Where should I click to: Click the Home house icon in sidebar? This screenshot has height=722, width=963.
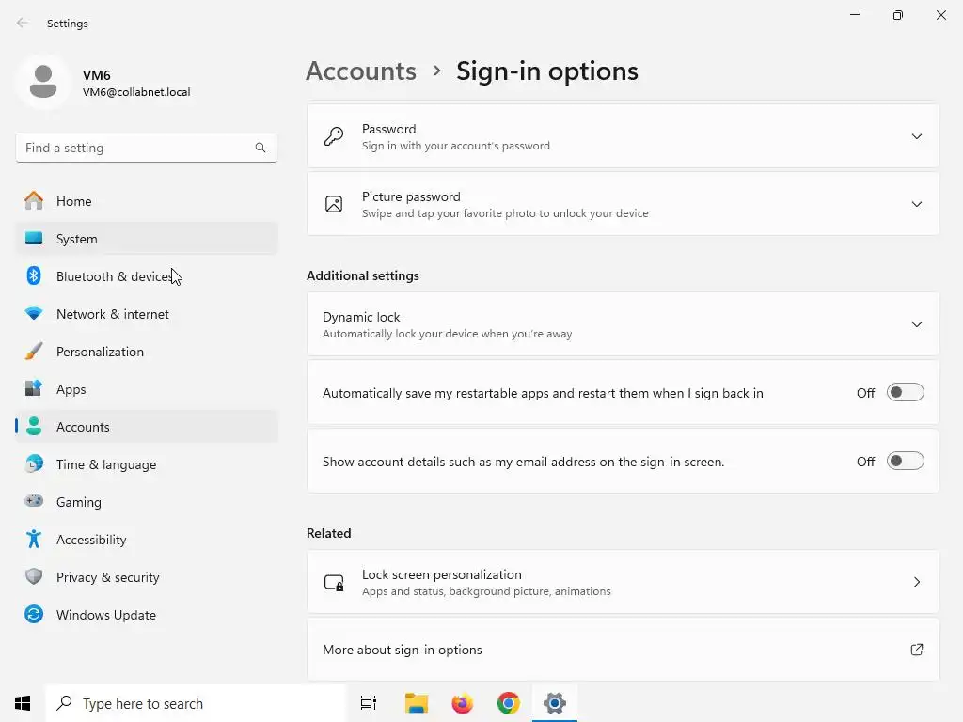click(x=34, y=201)
